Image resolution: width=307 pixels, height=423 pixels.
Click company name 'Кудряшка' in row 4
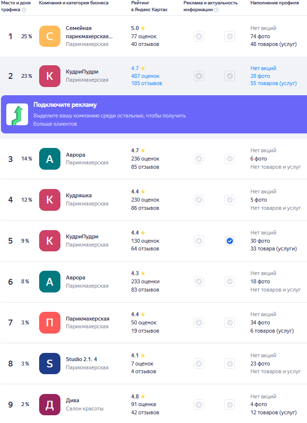coord(79,195)
